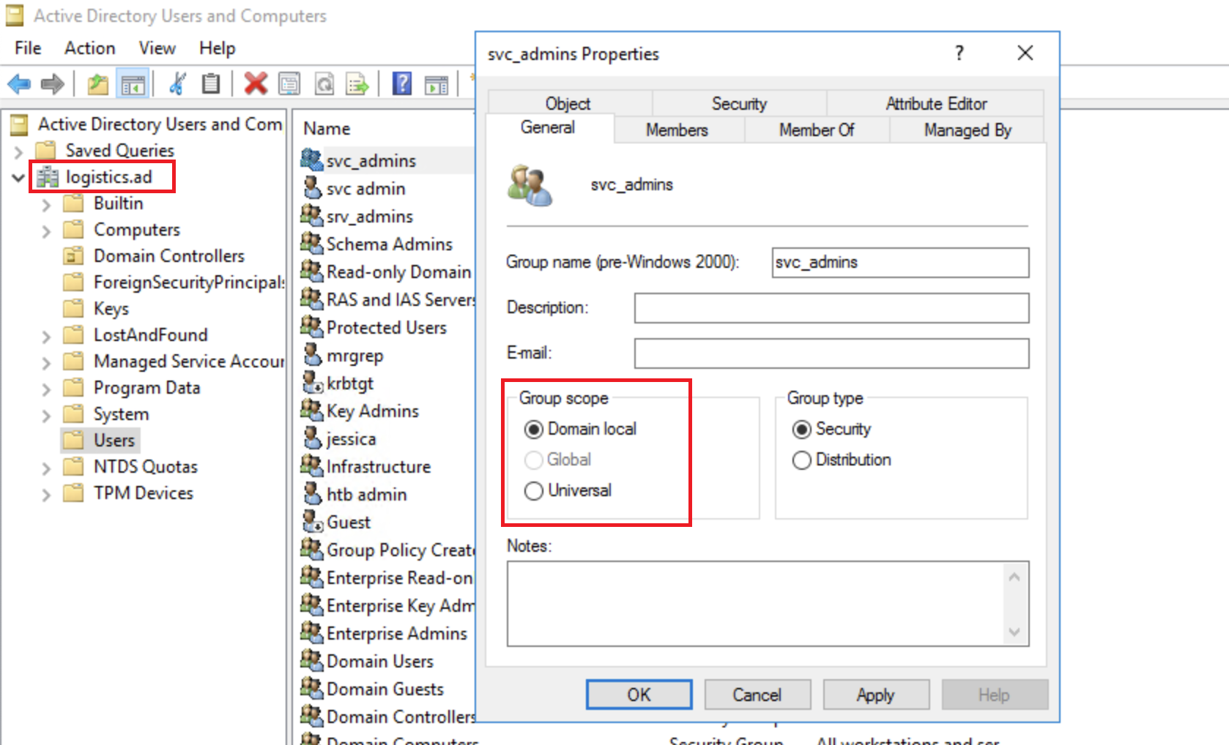Choose the Domain local scope radio button
Viewport: 1229px width, 745px height.
534,430
